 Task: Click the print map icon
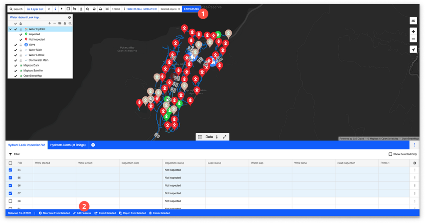(x=100, y=9)
